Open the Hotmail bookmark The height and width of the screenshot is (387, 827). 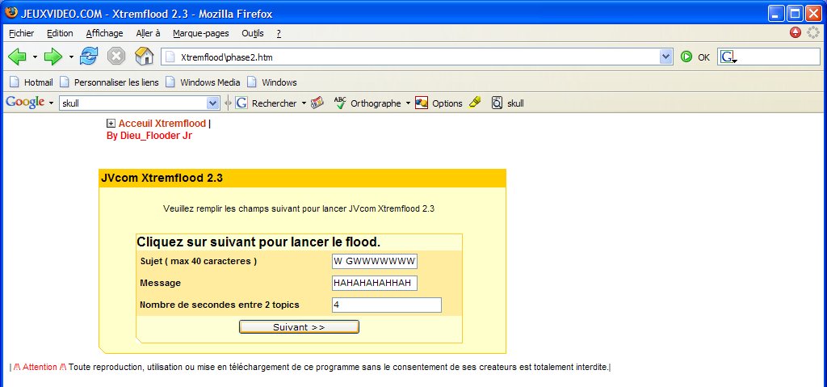coord(31,82)
